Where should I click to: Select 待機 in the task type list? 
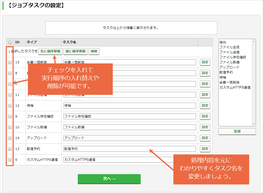click(x=223, y=78)
